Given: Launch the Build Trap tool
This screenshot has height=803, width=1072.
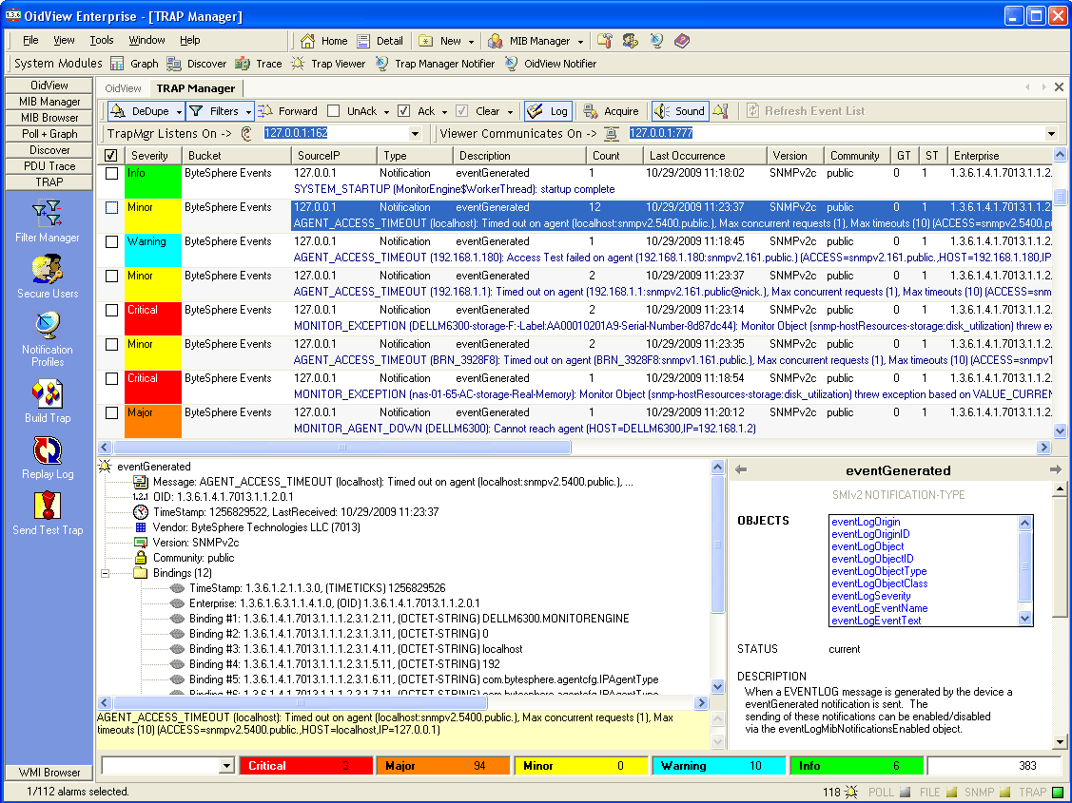Looking at the screenshot, I should tap(47, 394).
